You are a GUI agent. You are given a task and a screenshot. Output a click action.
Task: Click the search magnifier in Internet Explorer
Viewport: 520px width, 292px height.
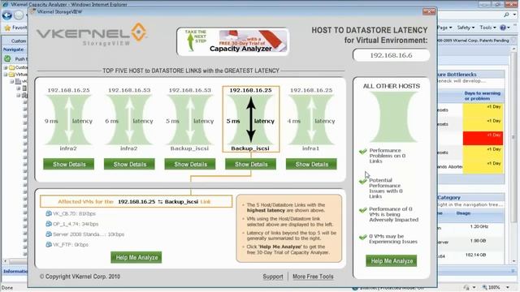point(506,15)
